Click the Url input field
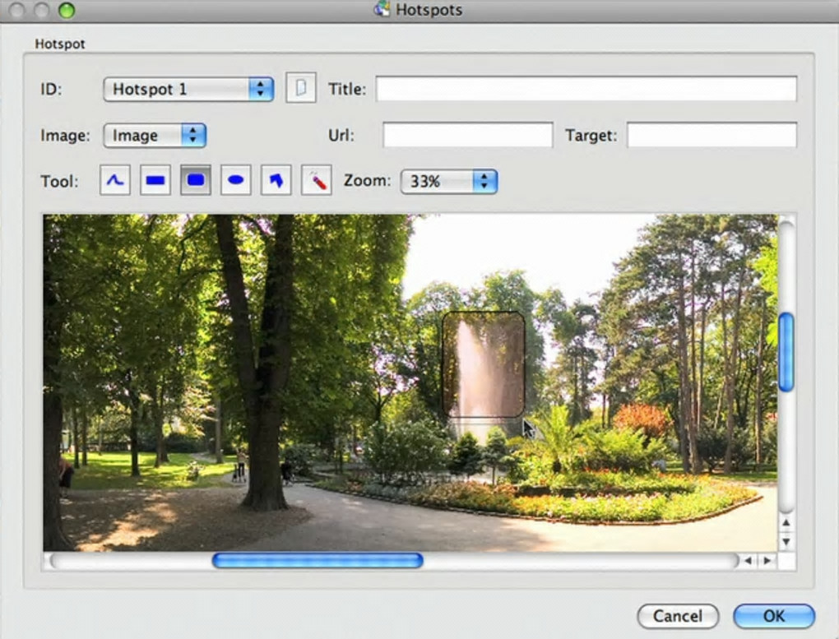The width and height of the screenshot is (839, 639). 468,135
